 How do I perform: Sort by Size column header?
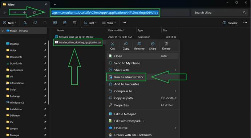165,30
